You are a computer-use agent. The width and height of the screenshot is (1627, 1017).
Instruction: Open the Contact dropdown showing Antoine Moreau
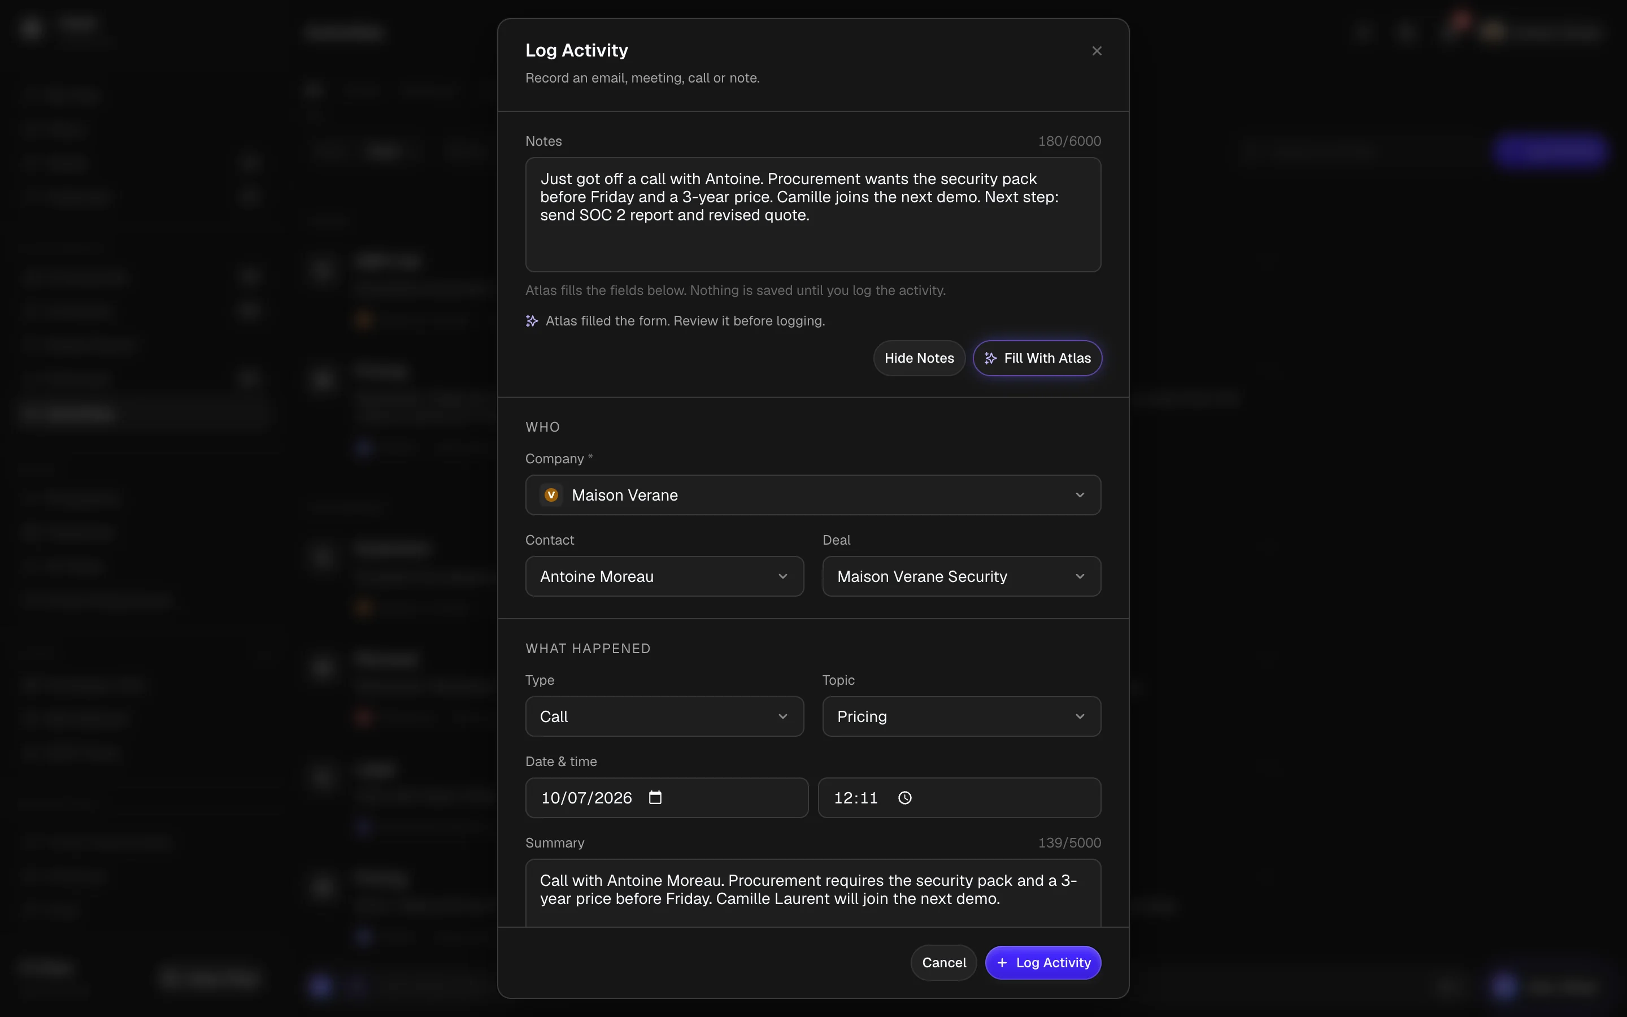point(664,576)
